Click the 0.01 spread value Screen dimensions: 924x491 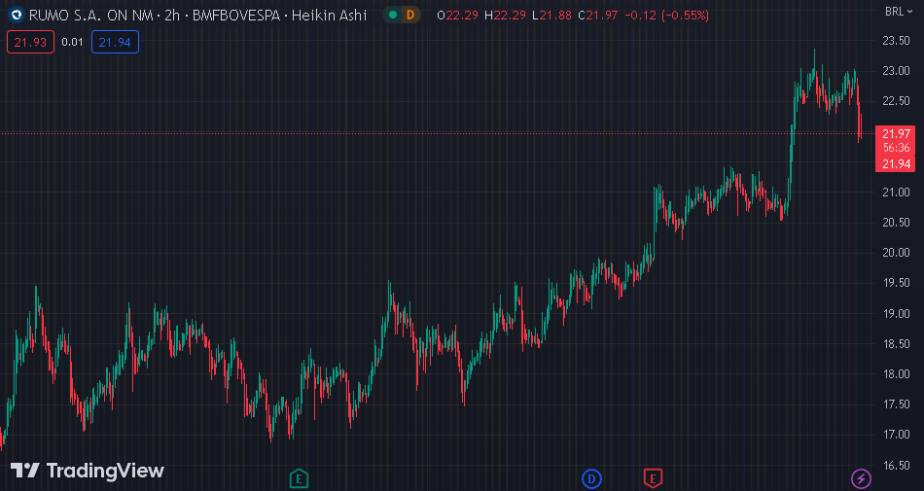pyautogui.click(x=72, y=42)
